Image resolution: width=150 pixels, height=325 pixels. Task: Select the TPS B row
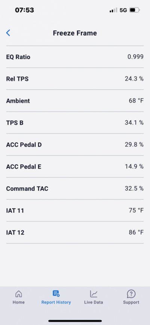point(75,123)
